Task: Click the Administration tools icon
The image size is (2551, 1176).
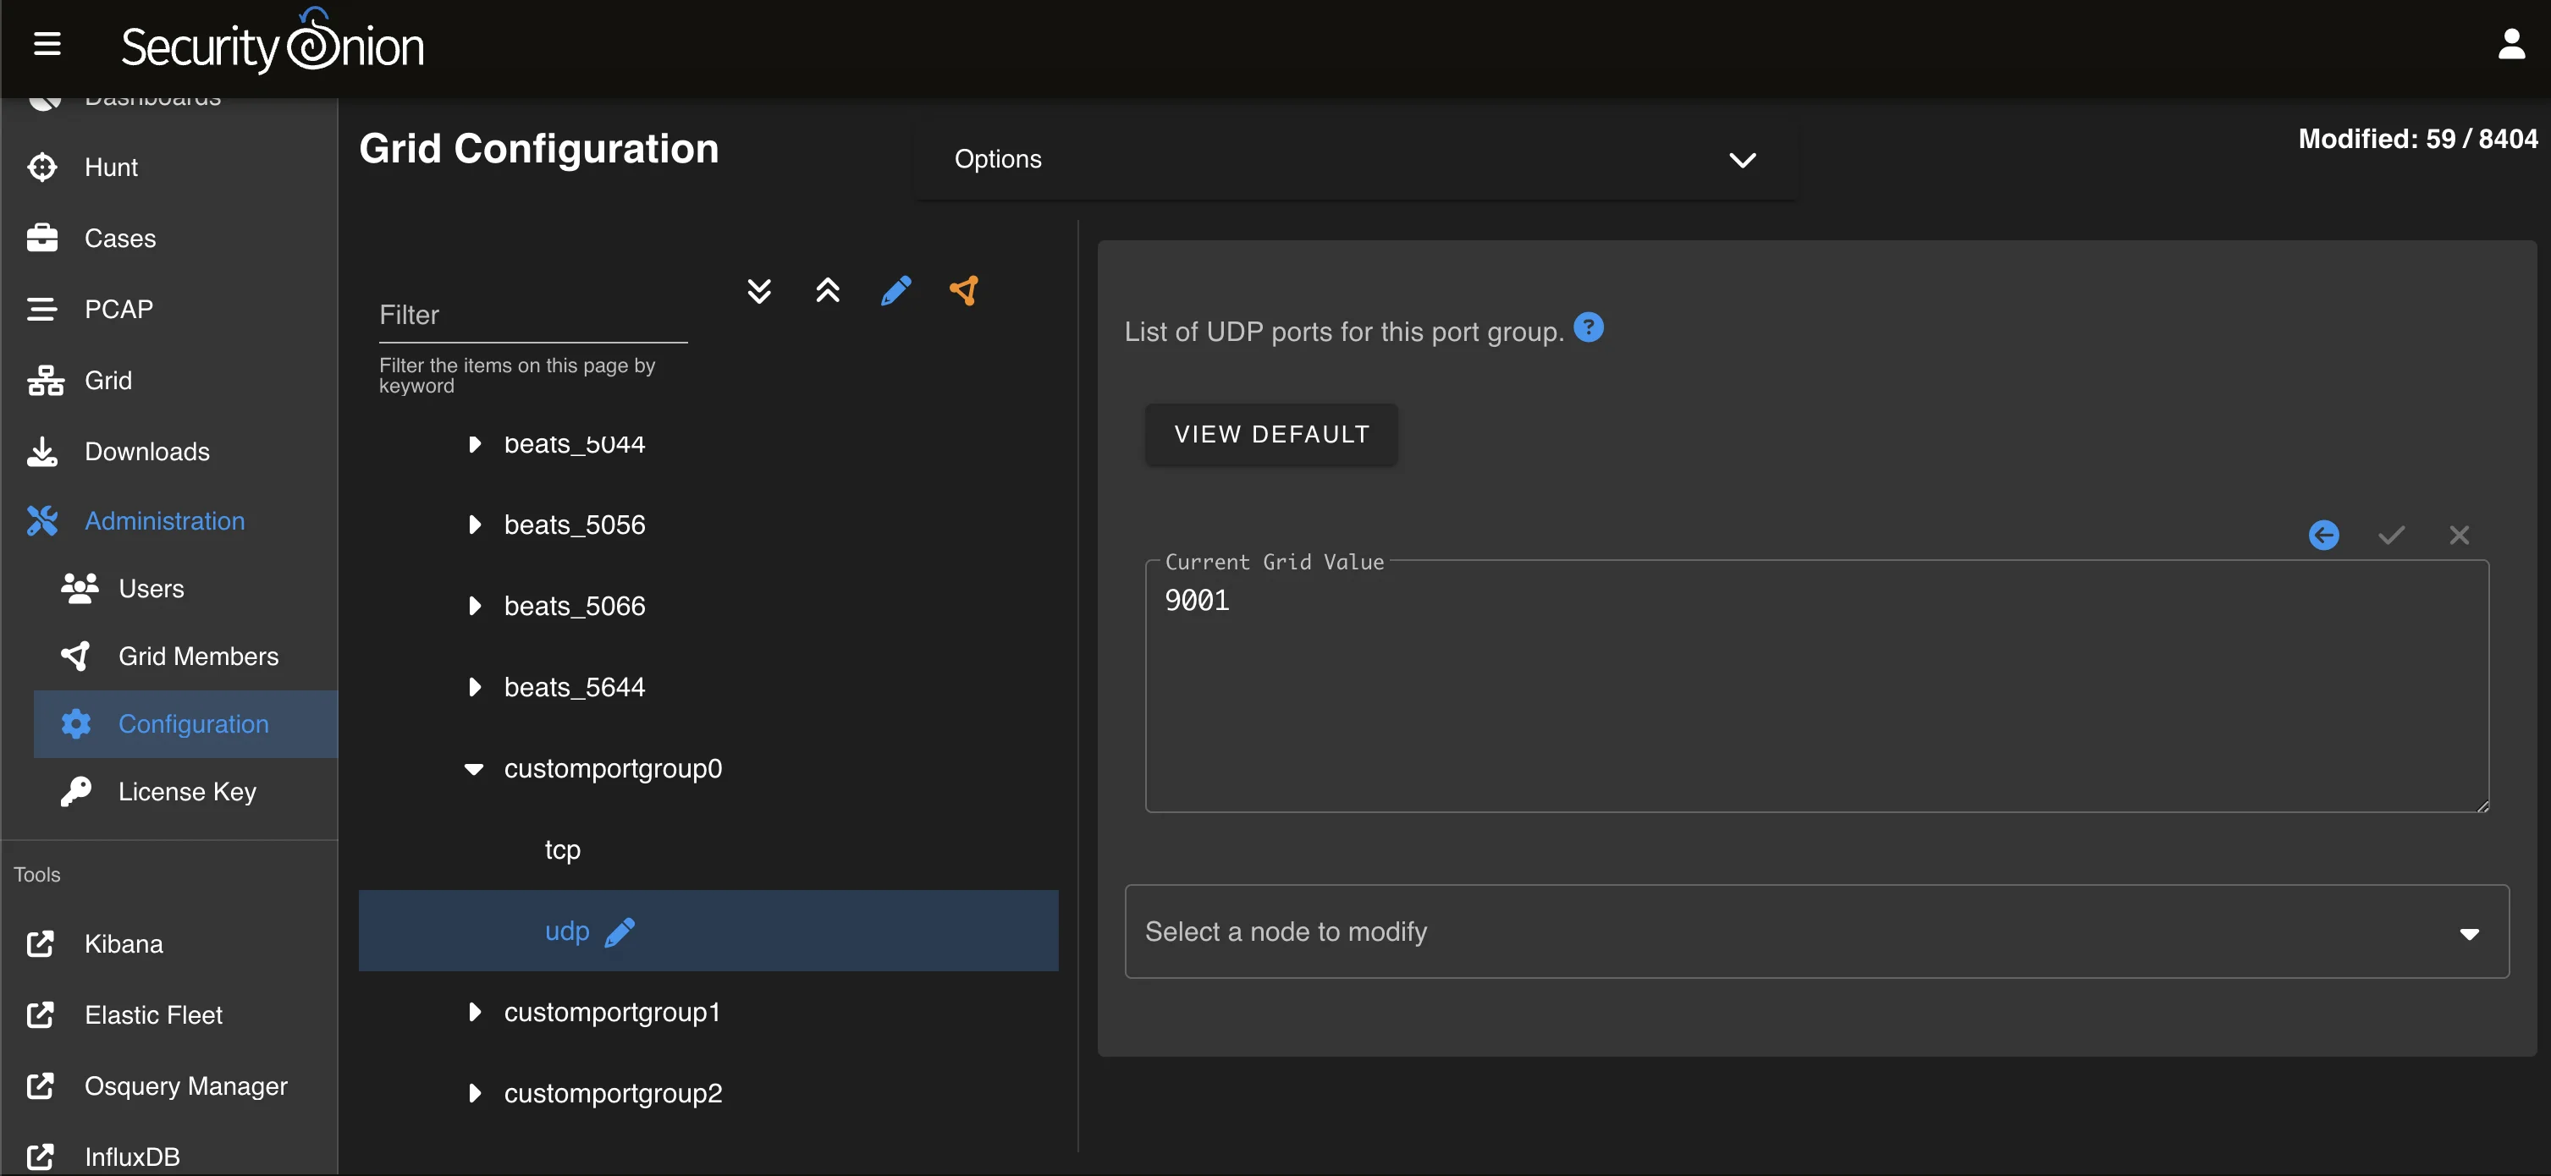Action: 42,520
